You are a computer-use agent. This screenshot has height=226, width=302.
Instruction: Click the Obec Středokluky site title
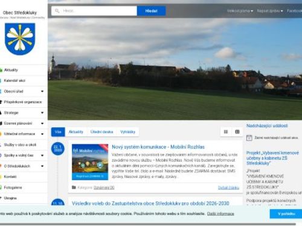(x=20, y=13)
